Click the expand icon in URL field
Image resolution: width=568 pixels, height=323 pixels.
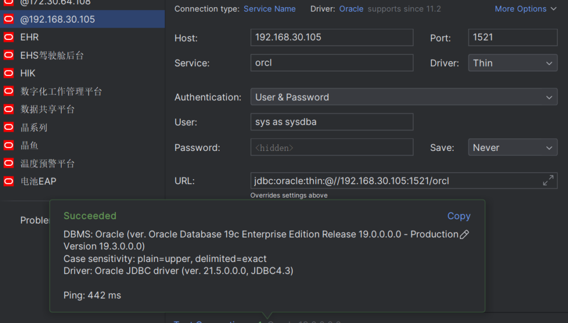(548, 180)
